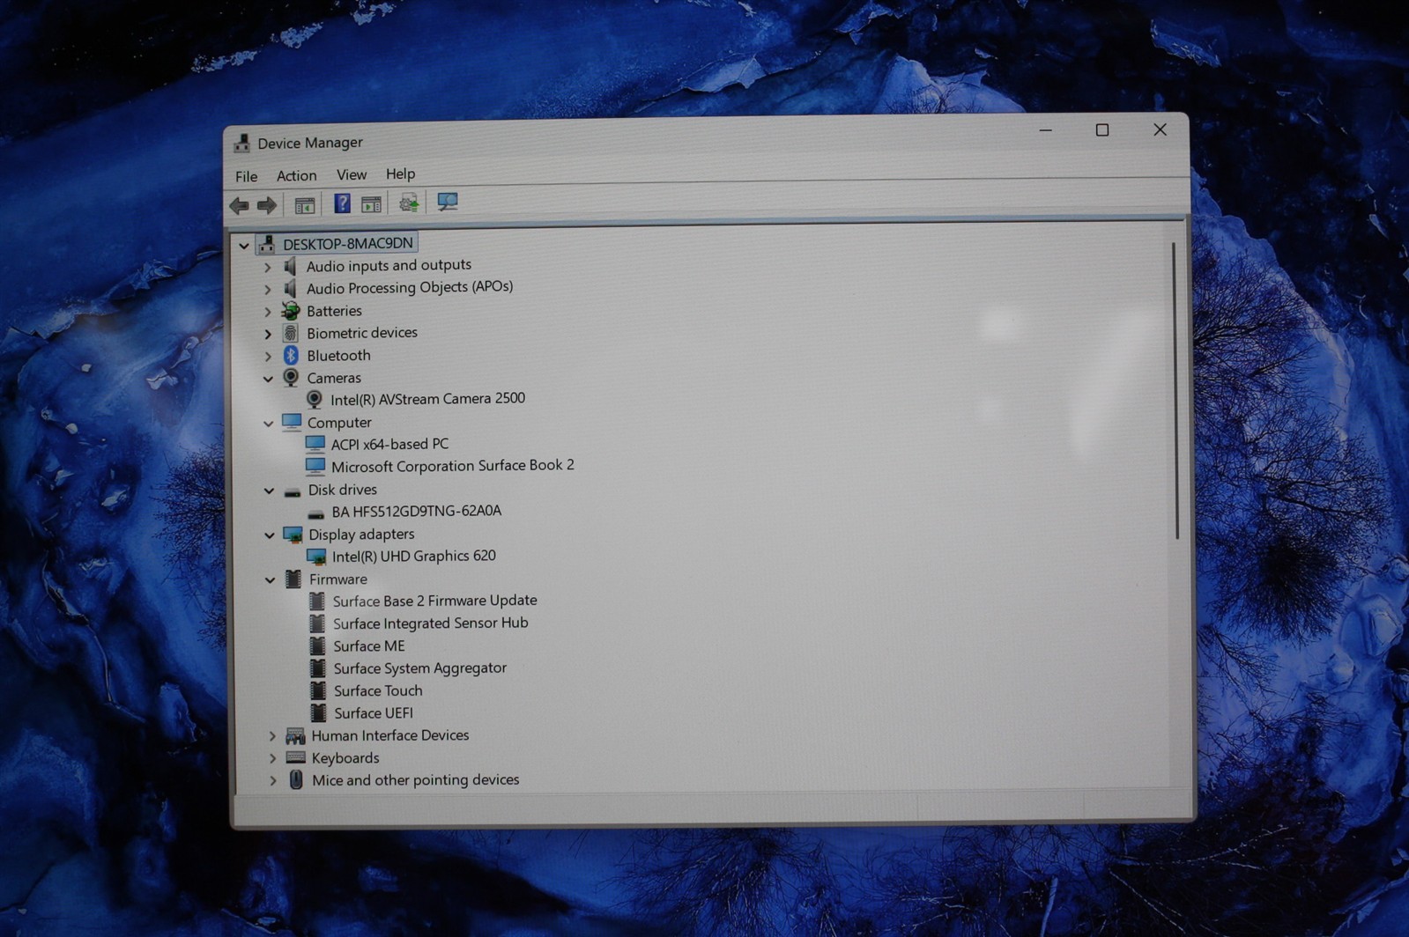This screenshot has height=937, width=1409.
Task: Click the Update device driver toolbar icon
Action: coord(408,203)
